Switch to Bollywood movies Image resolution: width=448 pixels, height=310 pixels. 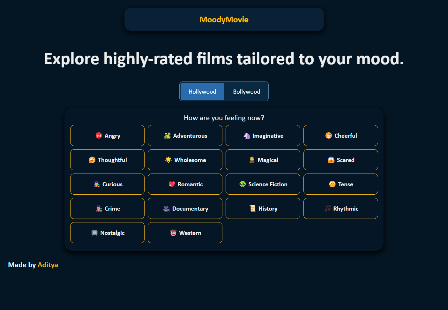click(x=246, y=92)
